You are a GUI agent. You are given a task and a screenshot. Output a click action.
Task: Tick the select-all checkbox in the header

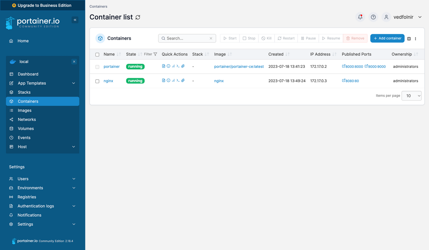coord(97,55)
